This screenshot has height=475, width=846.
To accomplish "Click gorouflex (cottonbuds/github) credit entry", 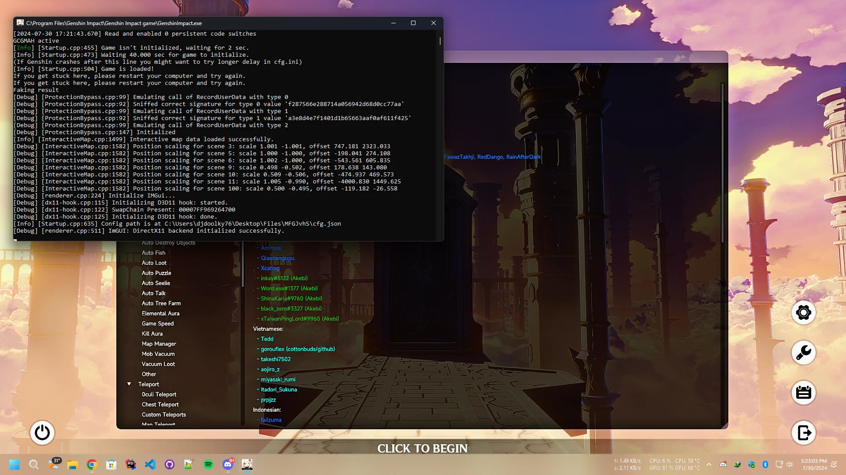I will point(298,349).
